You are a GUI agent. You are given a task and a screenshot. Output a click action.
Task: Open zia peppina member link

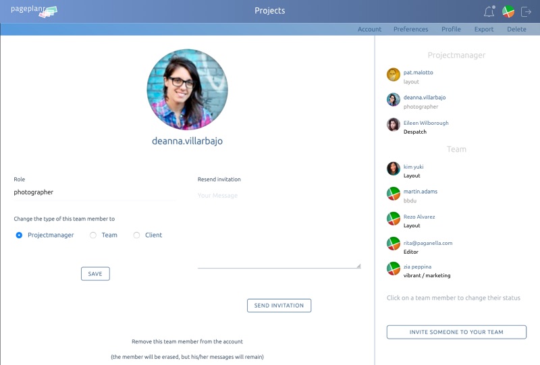pos(417,266)
